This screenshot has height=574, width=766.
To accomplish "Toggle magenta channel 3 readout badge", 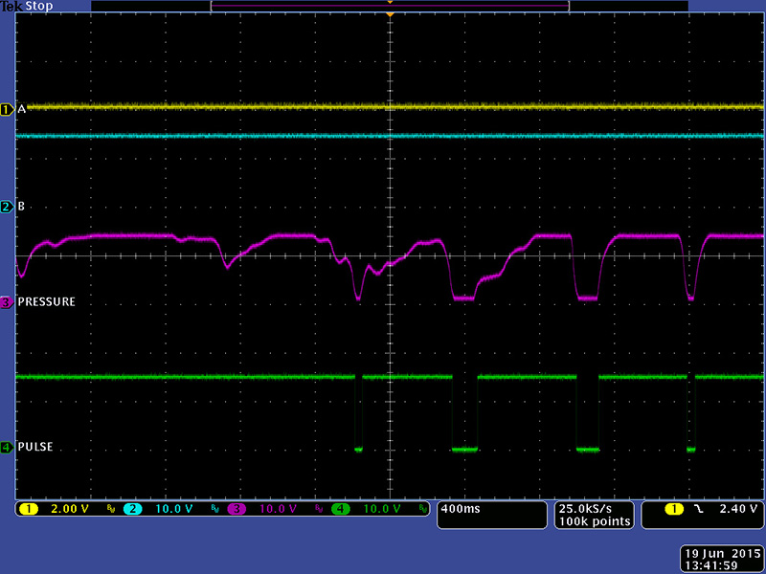I will (x=237, y=509).
